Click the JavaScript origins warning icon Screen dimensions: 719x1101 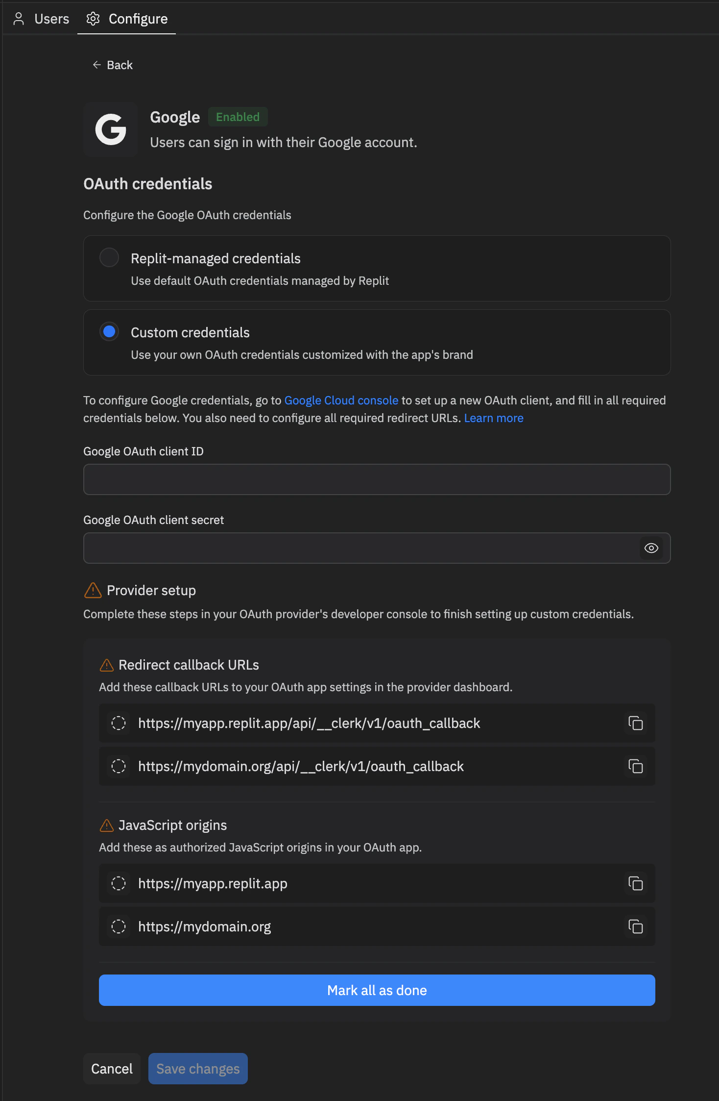pyautogui.click(x=106, y=826)
